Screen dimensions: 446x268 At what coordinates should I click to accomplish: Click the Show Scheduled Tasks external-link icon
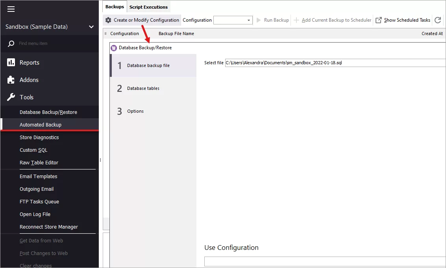pyautogui.click(x=379, y=20)
